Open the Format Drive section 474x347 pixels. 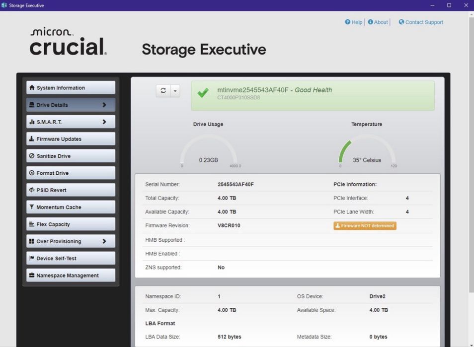(71, 173)
